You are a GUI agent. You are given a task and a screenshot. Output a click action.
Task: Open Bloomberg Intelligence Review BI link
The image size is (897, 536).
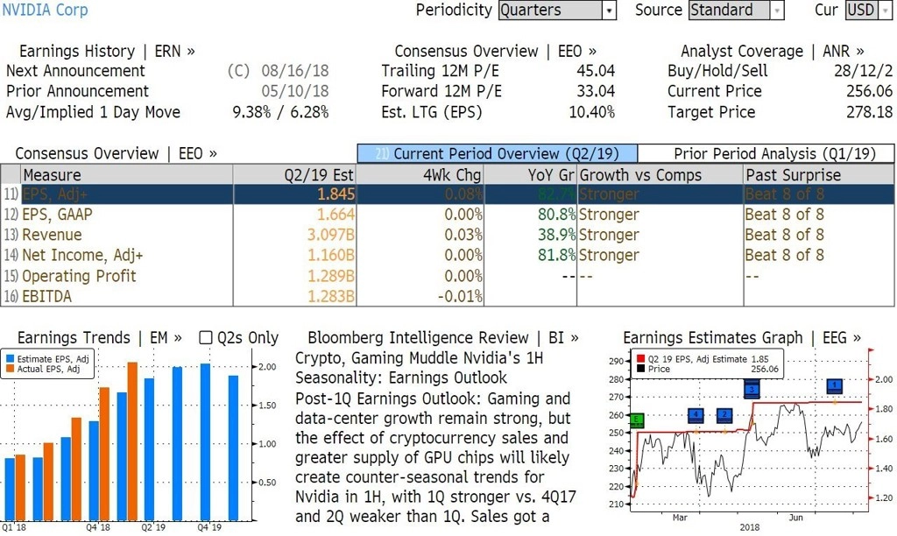[443, 338]
